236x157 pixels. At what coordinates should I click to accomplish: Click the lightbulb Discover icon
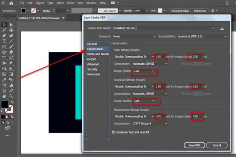click(x=227, y=3)
